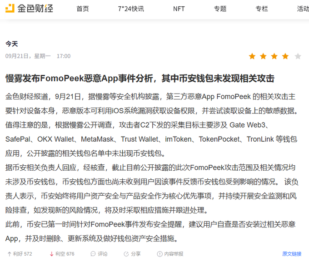Click the timestamp 09月21日,星期一
309x267 pixels.
tap(28, 56)
